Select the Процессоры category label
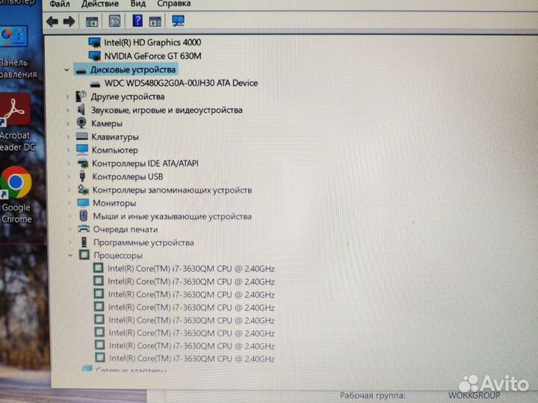This screenshot has height=403, width=538. [118, 256]
